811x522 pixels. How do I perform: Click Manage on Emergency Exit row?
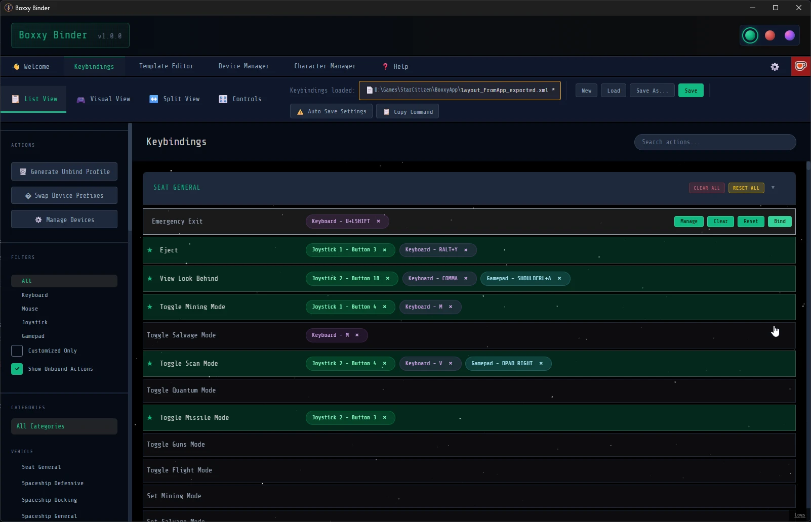(689, 222)
